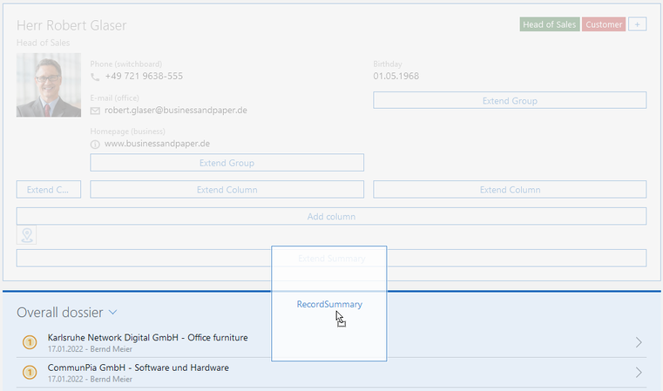
Task: Open CommunPia GmbH entry via right chevron
Action: (x=639, y=373)
